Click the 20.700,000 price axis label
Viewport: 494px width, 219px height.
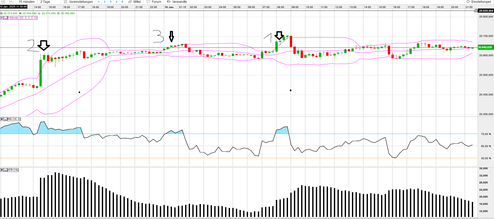486,36
